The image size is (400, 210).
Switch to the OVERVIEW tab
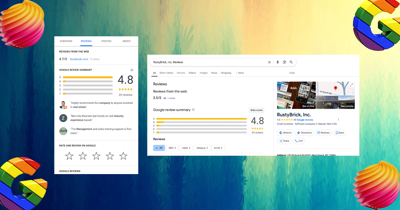(66, 41)
